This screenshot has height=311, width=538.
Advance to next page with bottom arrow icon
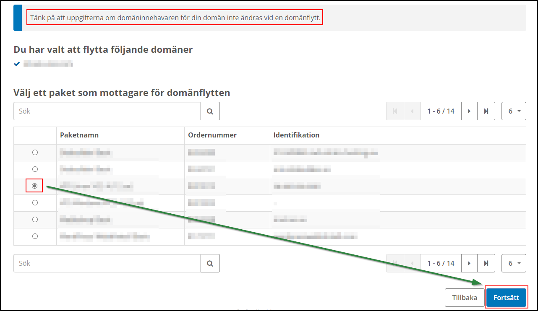click(x=469, y=263)
